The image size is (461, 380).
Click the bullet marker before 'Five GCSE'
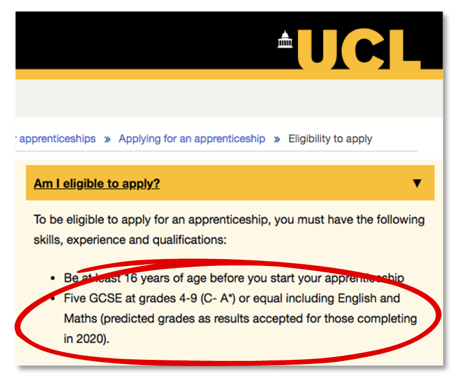(x=53, y=299)
